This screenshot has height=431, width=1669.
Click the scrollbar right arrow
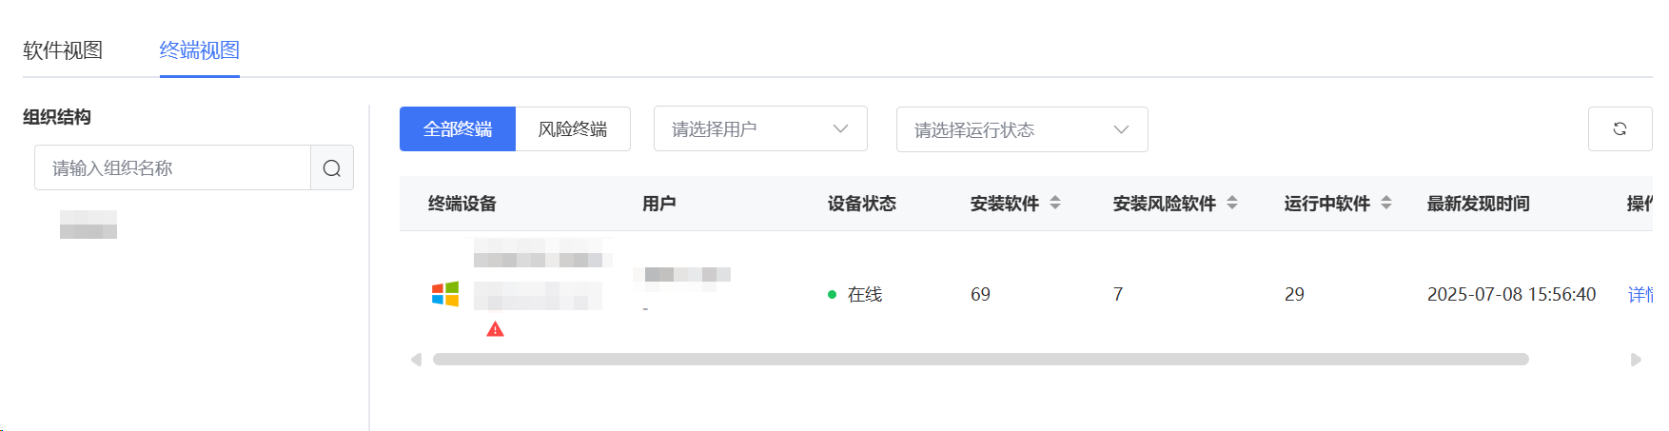(x=1636, y=360)
